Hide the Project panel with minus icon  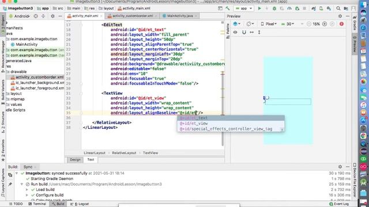click(60, 16)
